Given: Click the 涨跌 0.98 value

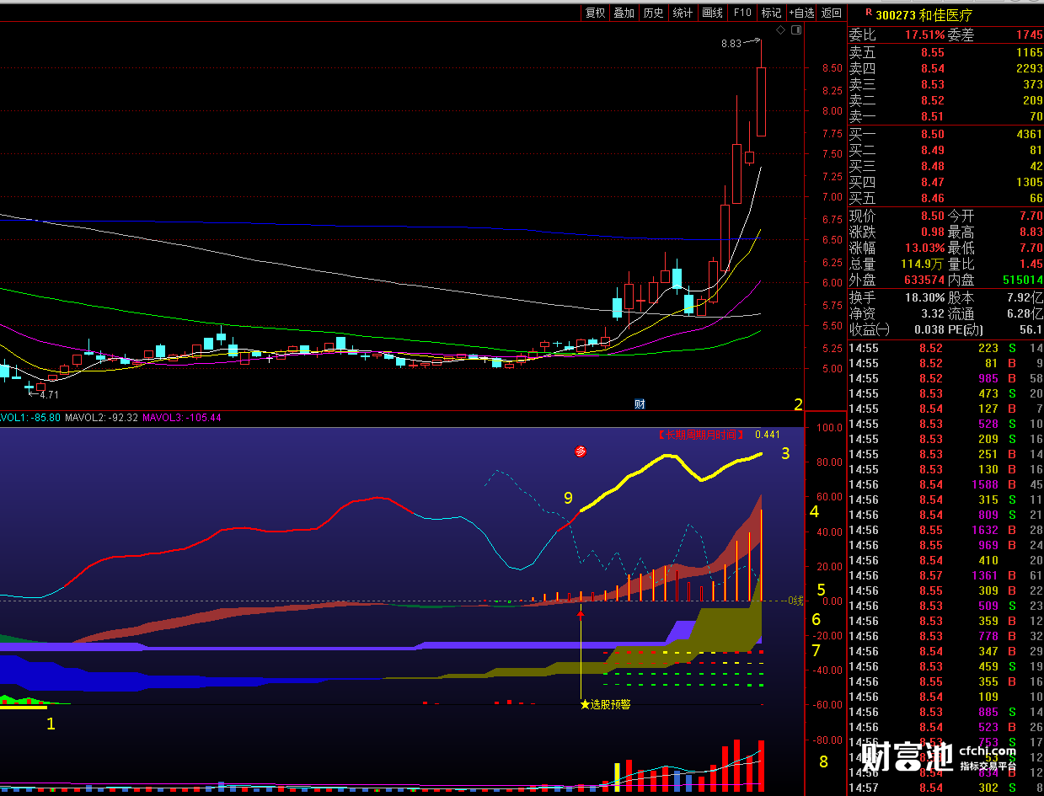Looking at the screenshot, I should [932, 232].
